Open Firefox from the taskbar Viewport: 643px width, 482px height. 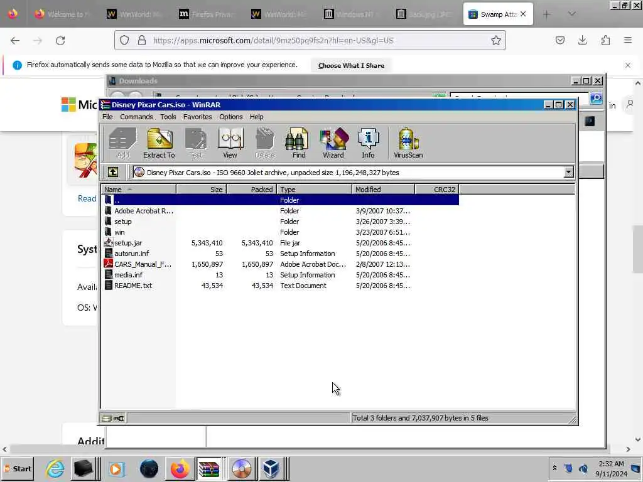(x=180, y=468)
